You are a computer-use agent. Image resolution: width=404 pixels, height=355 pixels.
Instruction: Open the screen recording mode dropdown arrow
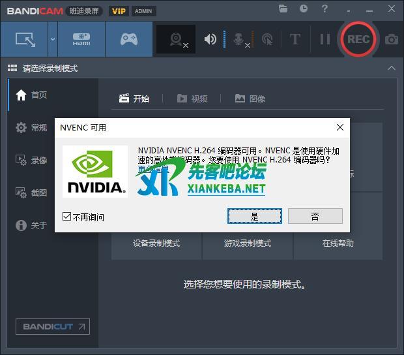(52, 39)
